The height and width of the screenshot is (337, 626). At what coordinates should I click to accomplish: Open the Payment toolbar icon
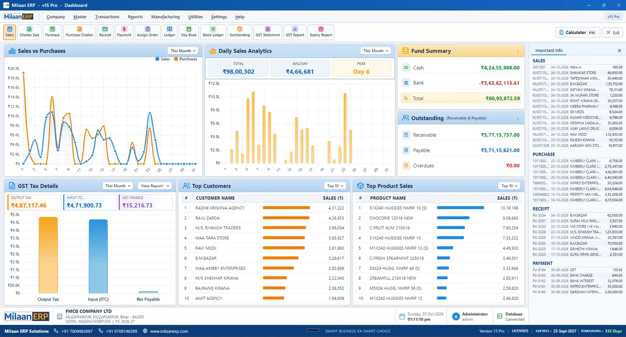(x=124, y=32)
